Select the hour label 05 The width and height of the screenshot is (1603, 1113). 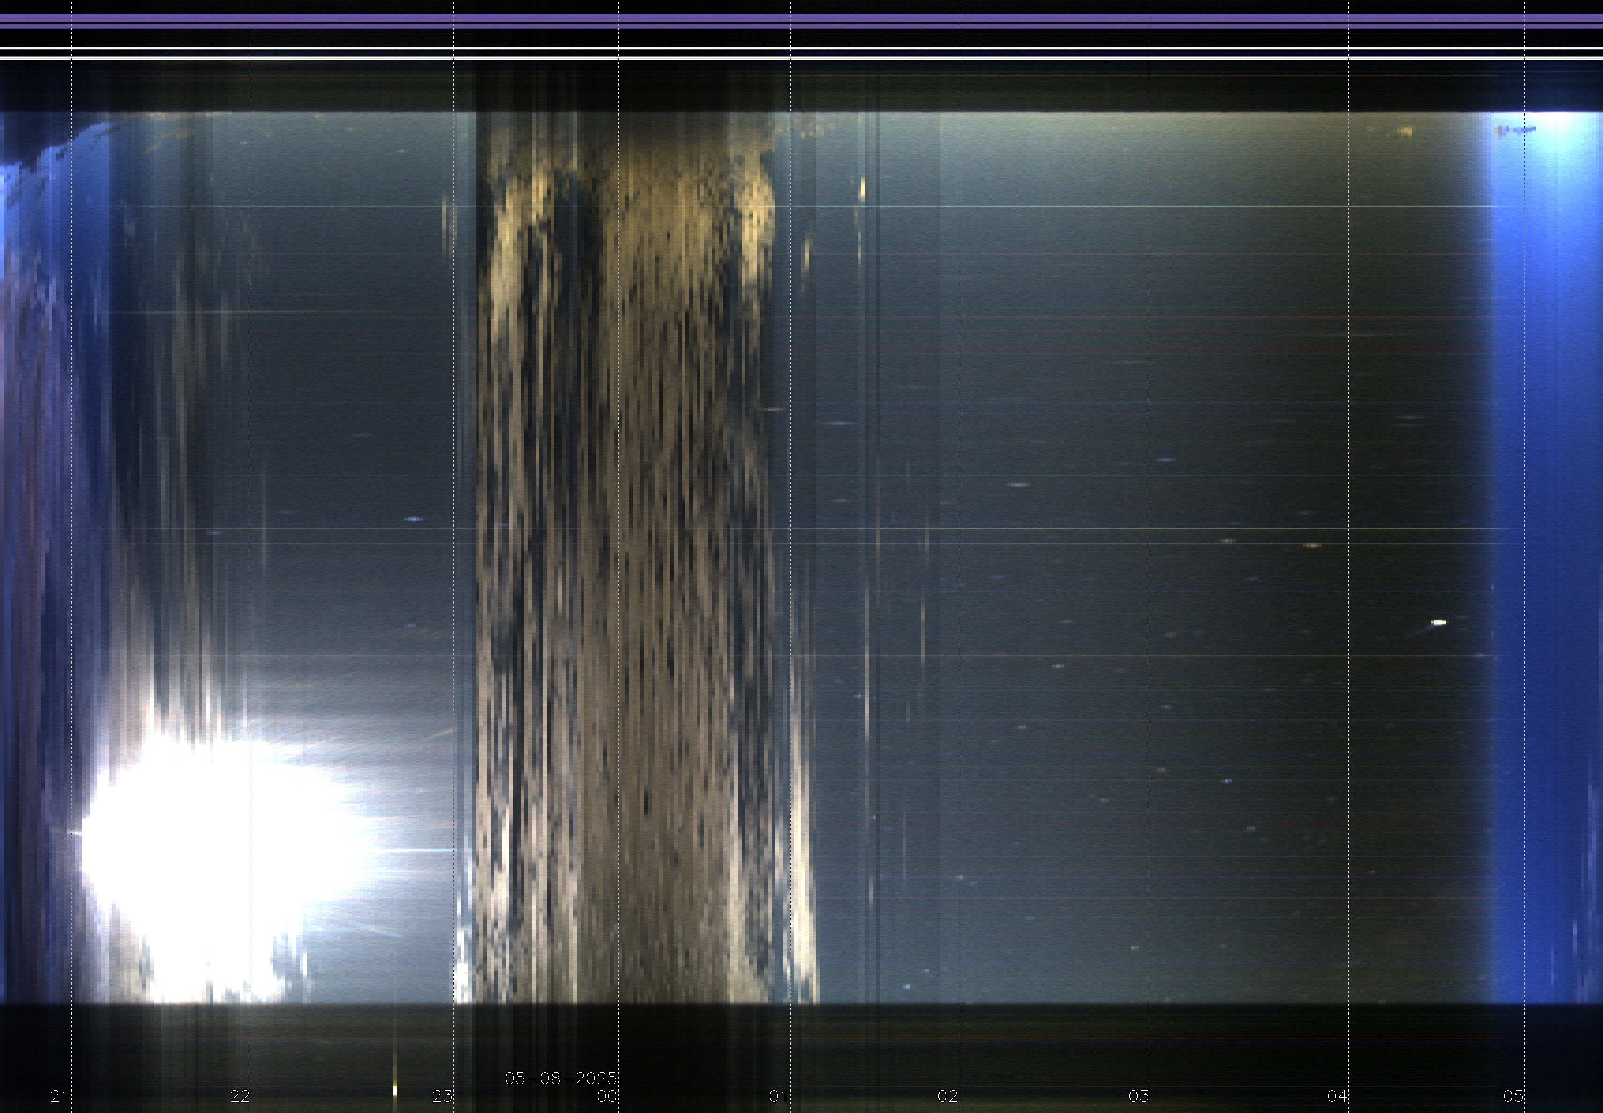pos(1514,1096)
